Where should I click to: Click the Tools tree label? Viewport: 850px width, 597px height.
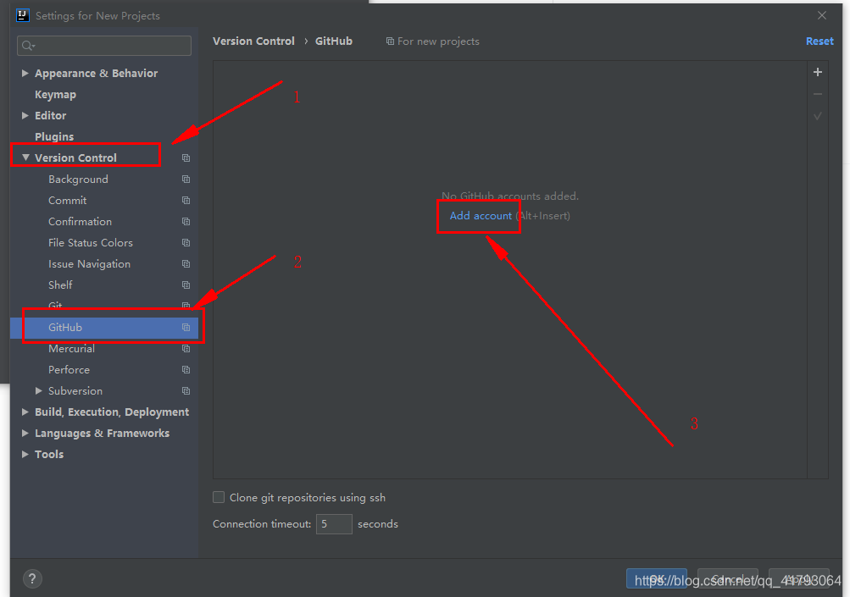[49, 455]
